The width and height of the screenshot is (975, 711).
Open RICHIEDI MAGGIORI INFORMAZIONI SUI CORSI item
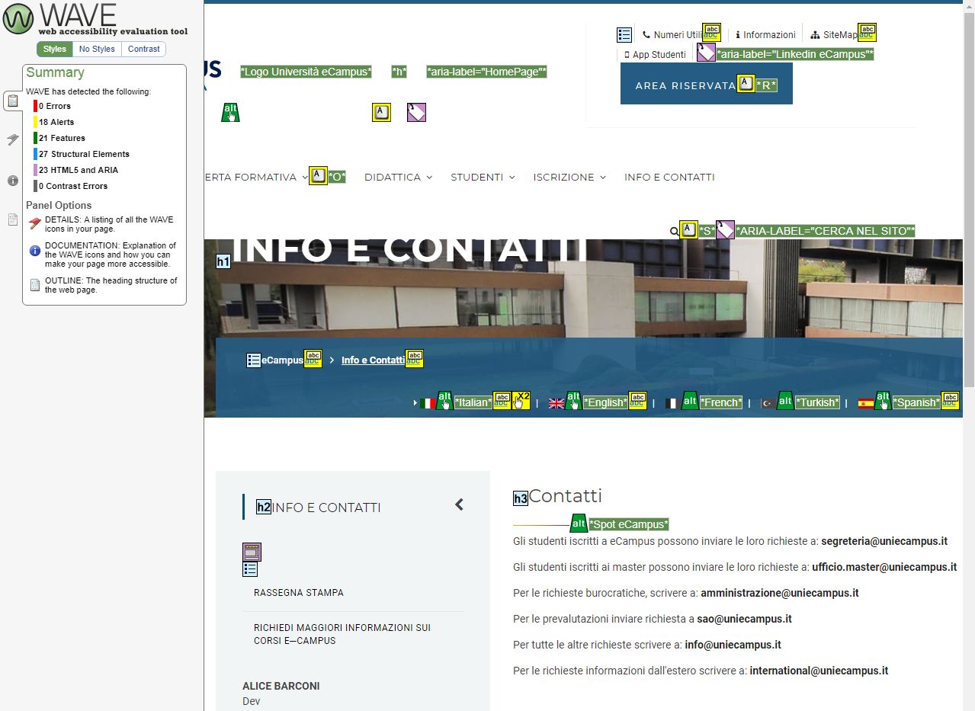(342, 634)
